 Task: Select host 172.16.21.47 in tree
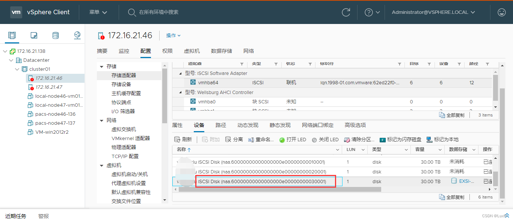pyautogui.click(x=49, y=87)
